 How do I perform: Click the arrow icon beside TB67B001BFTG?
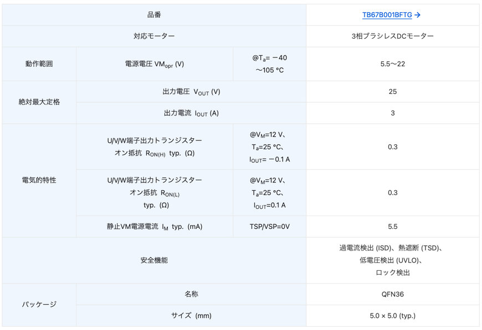click(x=417, y=15)
